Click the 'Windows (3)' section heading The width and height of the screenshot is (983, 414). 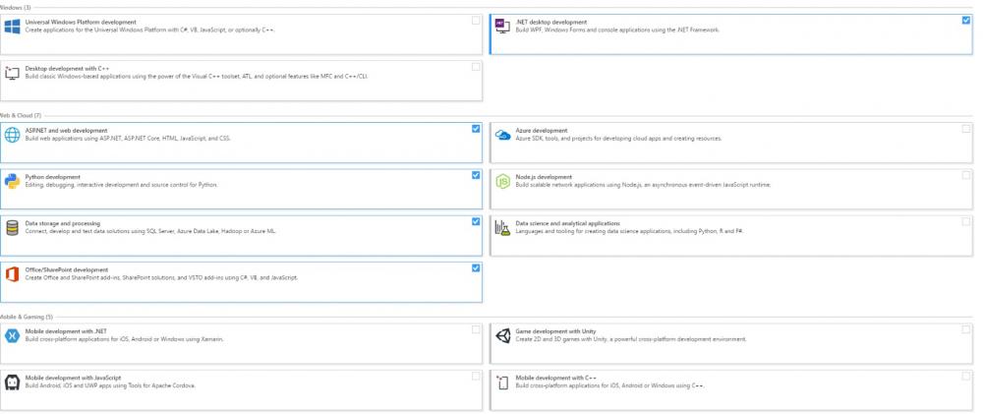tap(16, 8)
